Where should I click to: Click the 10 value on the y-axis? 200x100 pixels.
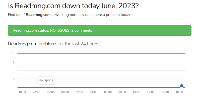click(x=13, y=53)
